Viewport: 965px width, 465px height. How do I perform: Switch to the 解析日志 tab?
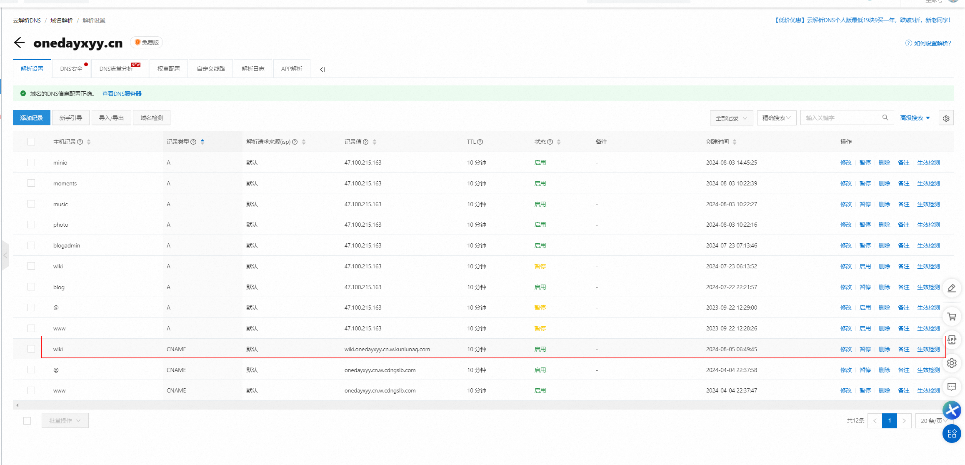[253, 69]
